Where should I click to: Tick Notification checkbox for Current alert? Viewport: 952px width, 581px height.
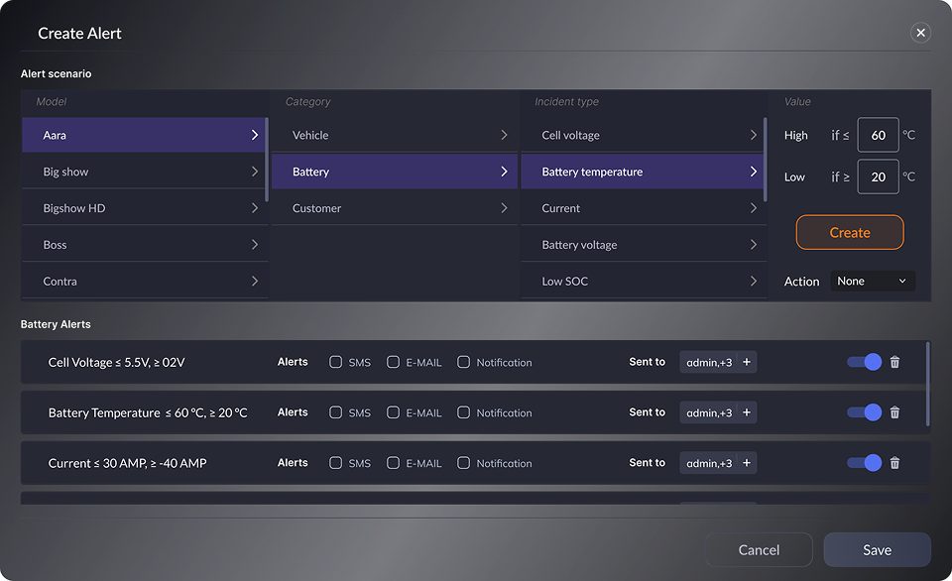[463, 463]
